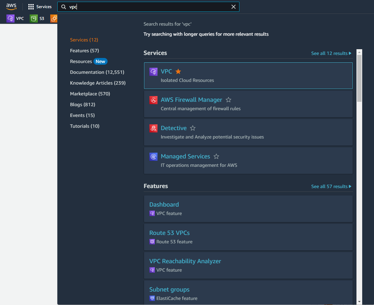Open S3 from the favorites bar
The width and height of the screenshot is (374, 305).
[37, 18]
